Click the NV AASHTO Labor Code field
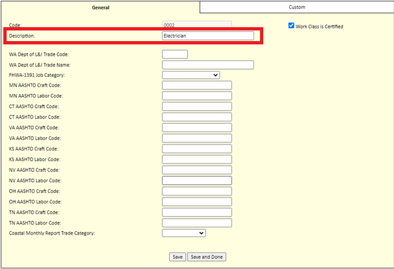The width and height of the screenshot is (394, 269). (197, 181)
